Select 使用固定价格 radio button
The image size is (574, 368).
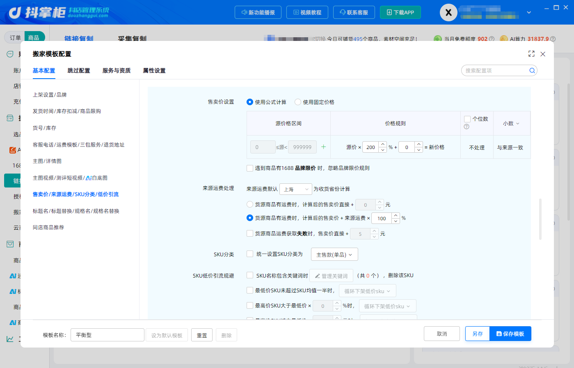coord(298,102)
